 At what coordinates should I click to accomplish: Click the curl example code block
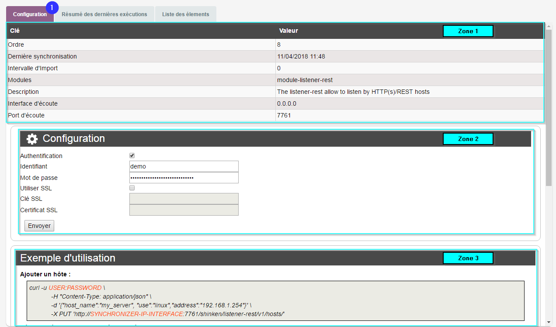click(x=275, y=301)
